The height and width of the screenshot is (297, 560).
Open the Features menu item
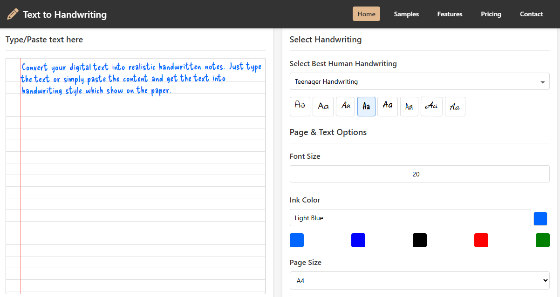pos(450,14)
